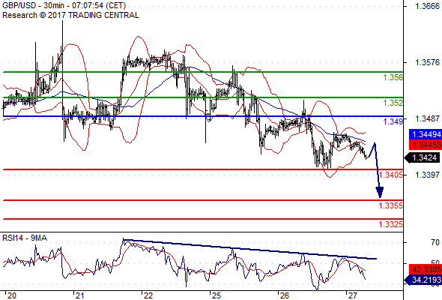The width and height of the screenshot is (442, 300).
Task: Select the 1.349 blue pivot label
Action: click(393, 121)
